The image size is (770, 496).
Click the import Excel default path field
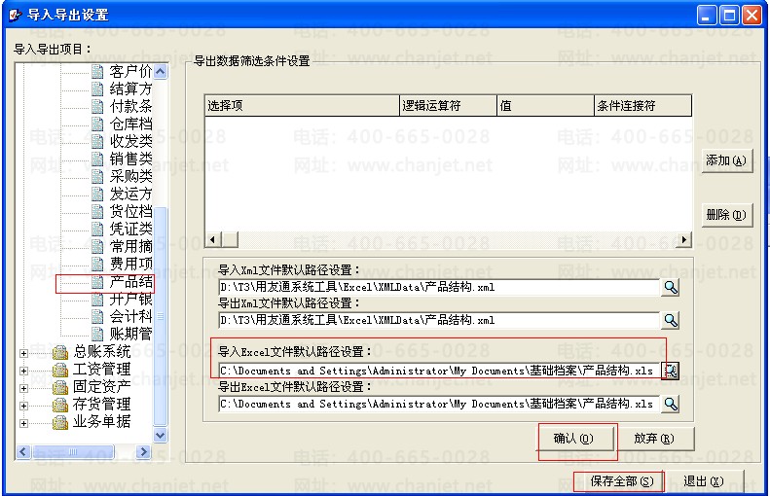438,371
